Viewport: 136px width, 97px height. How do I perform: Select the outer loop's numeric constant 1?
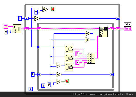[x=20, y=18]
